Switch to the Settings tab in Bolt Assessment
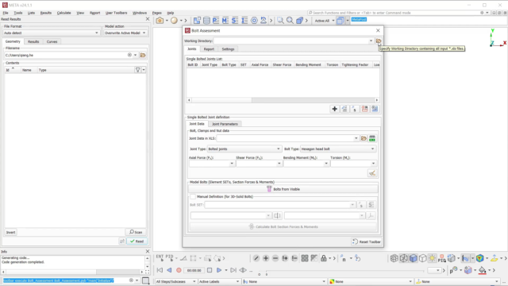Screen dimensions: 508x286 click(228, 49)
